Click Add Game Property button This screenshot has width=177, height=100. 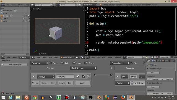pyautogui.click(x=14, y=65)
